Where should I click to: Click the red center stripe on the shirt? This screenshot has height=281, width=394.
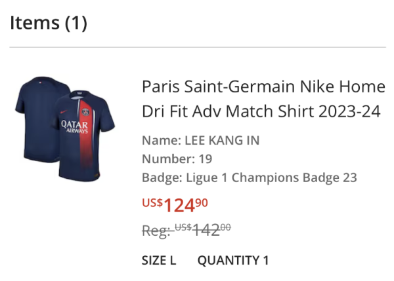(x=83, y=147)
